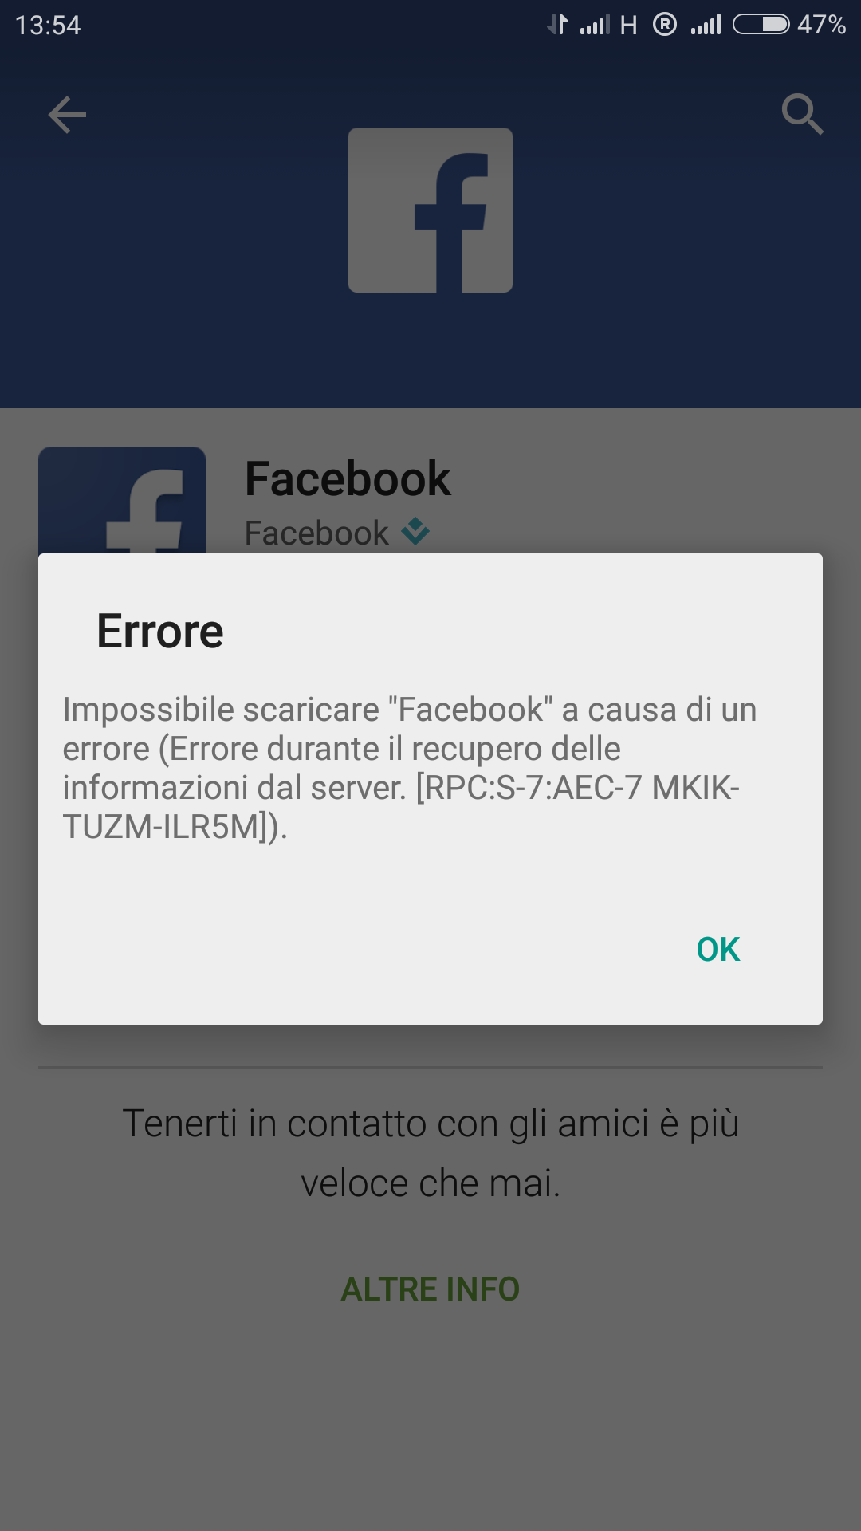
Task: Tap the second signal strength icon
Action: (x=706, y=25)
